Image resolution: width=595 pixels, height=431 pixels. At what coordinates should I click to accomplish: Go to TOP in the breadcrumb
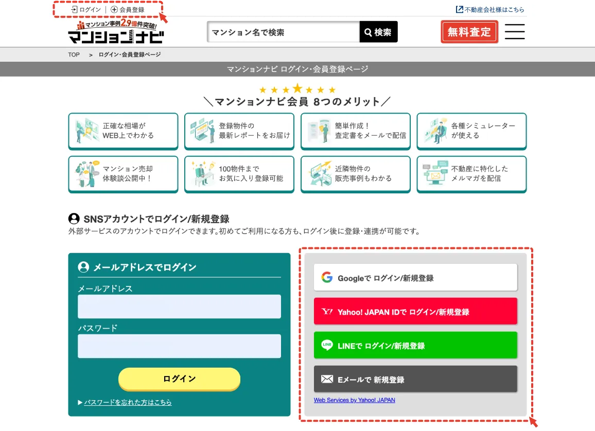coord(74,55)
